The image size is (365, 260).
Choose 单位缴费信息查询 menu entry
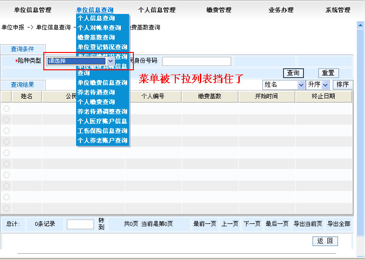[103, 83]
